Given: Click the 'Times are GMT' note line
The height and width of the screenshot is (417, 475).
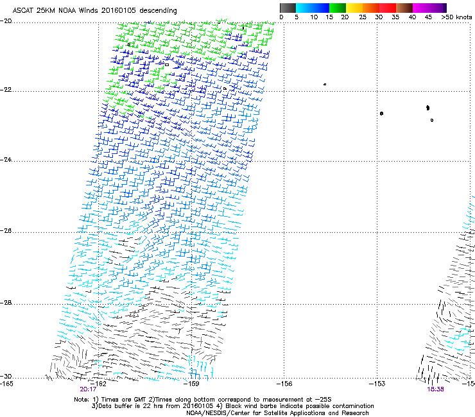Looking at the screenshot, I should (203, 400).
